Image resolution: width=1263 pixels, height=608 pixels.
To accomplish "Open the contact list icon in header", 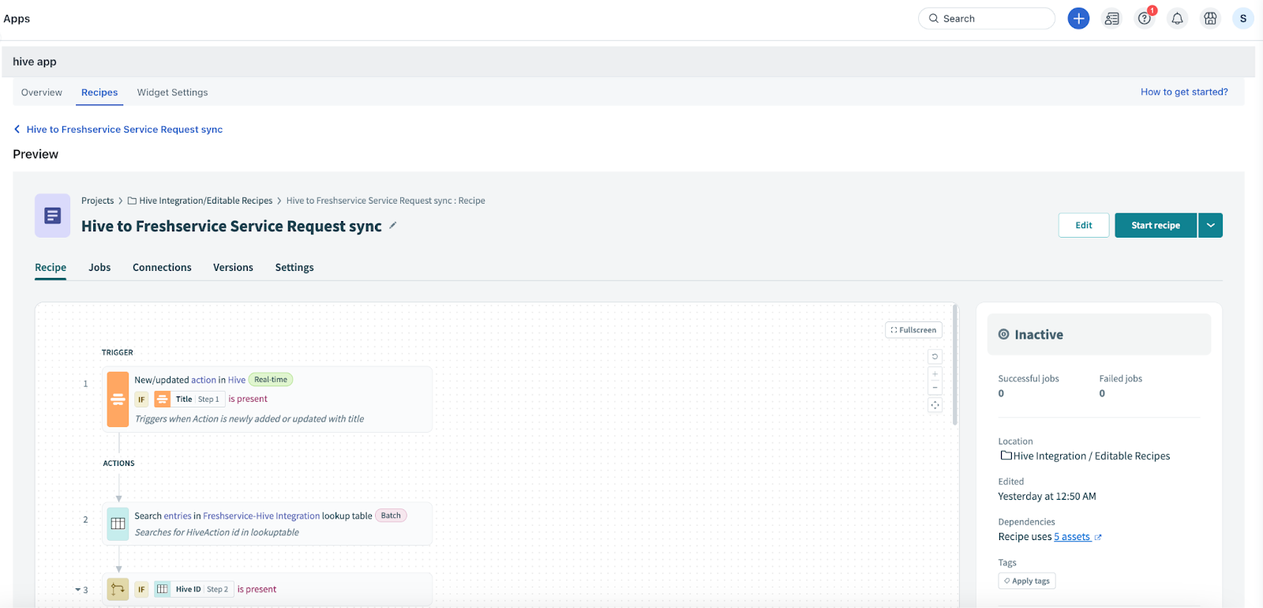I will [x=1111, y=18].
